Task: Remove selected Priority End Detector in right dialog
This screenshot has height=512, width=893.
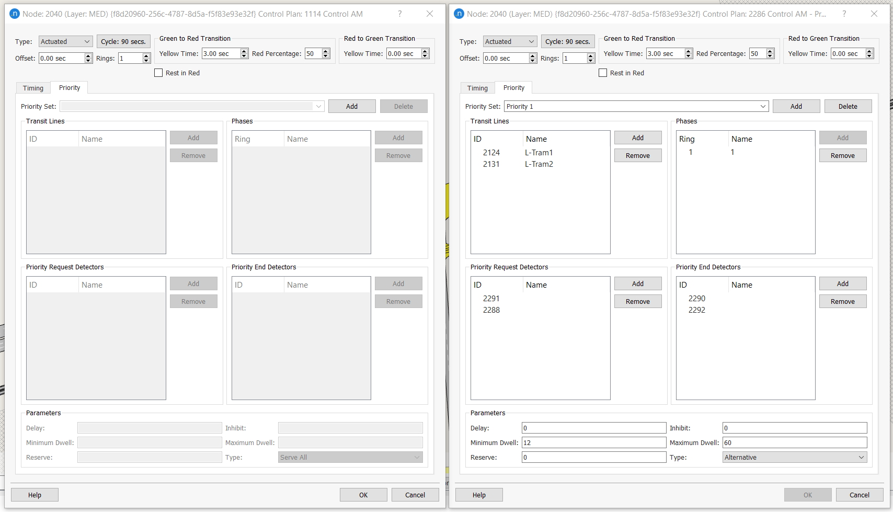Action: point(842,302)
